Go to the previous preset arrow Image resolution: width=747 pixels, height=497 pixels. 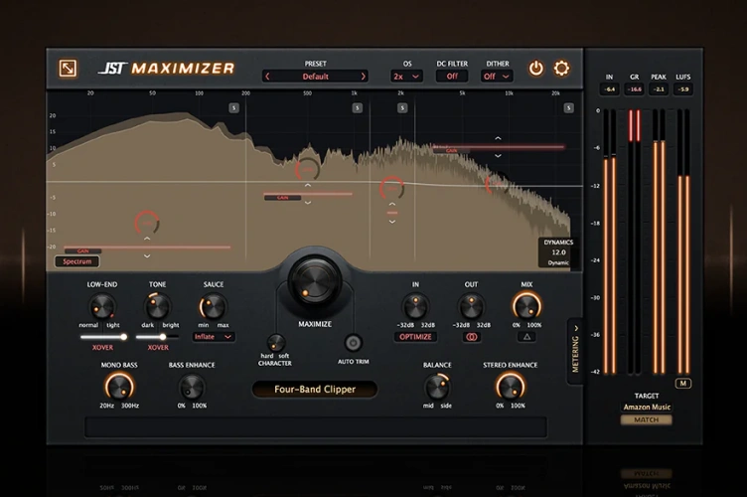[x=267, y=77]
